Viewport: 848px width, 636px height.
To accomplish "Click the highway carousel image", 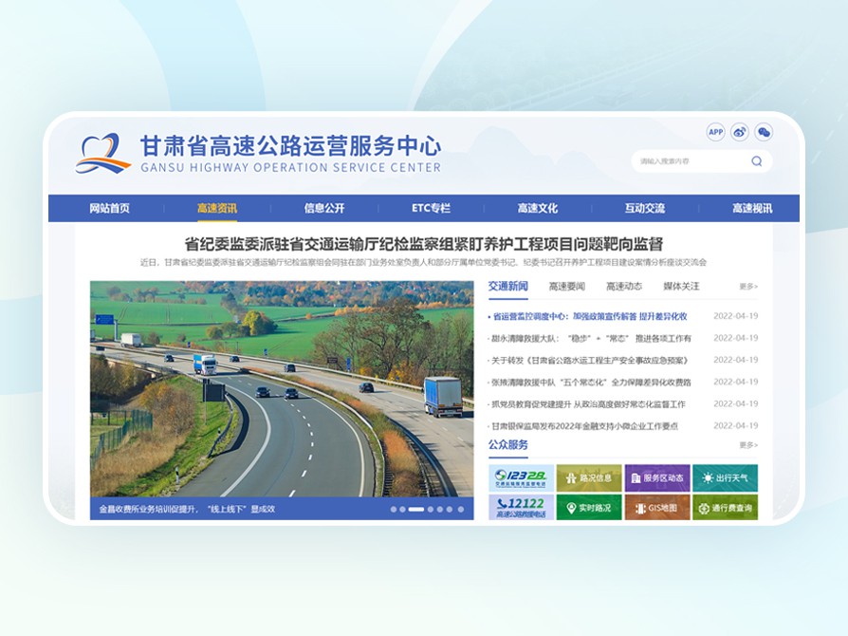I will pyautogui.click(x=282, y=388).
